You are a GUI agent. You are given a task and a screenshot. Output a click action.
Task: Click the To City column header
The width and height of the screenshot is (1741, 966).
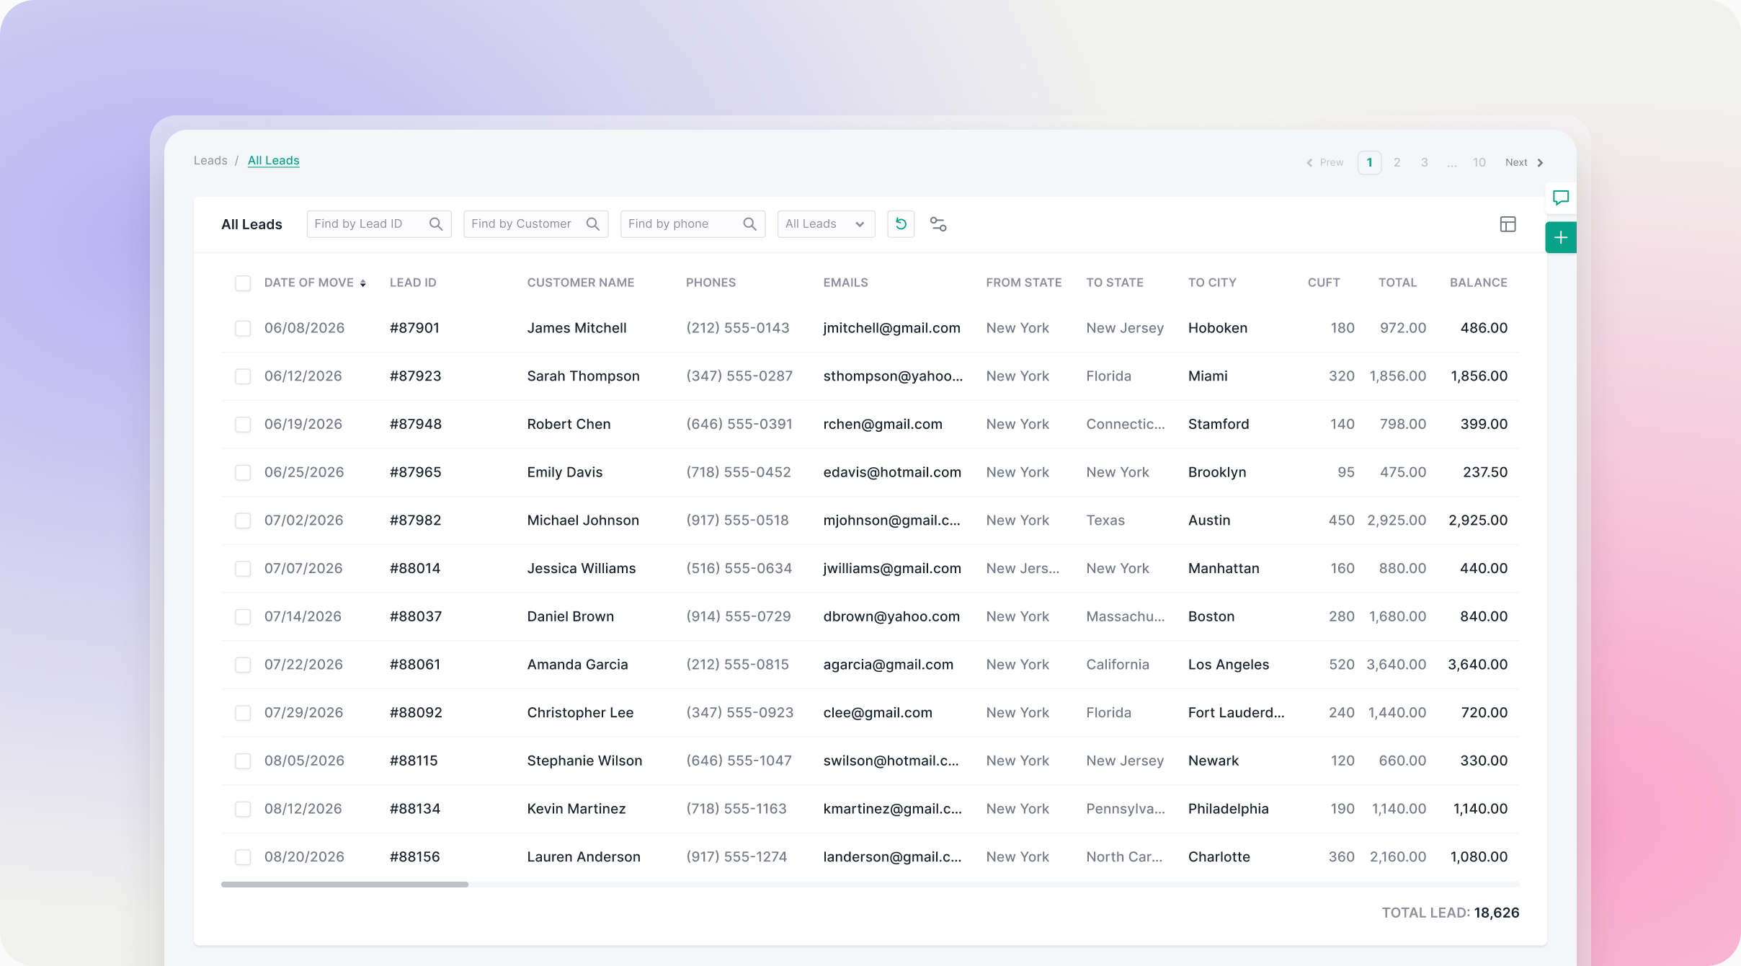1212,283
